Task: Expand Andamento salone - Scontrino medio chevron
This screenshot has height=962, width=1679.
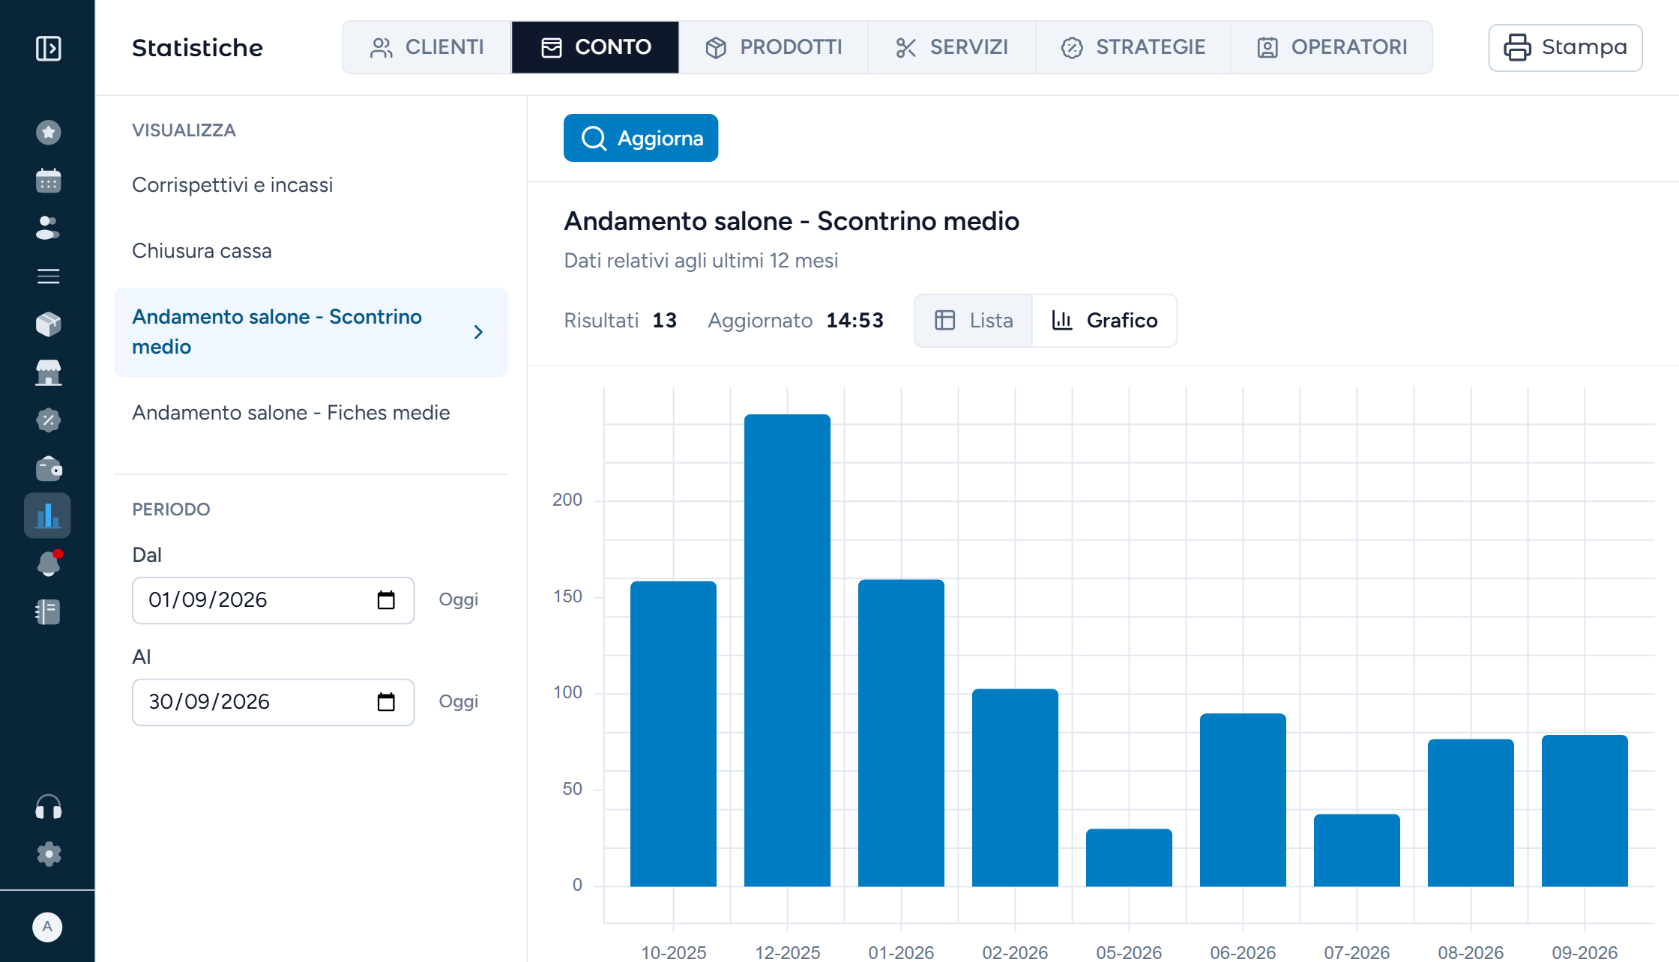Action: (x=478, y=332)
